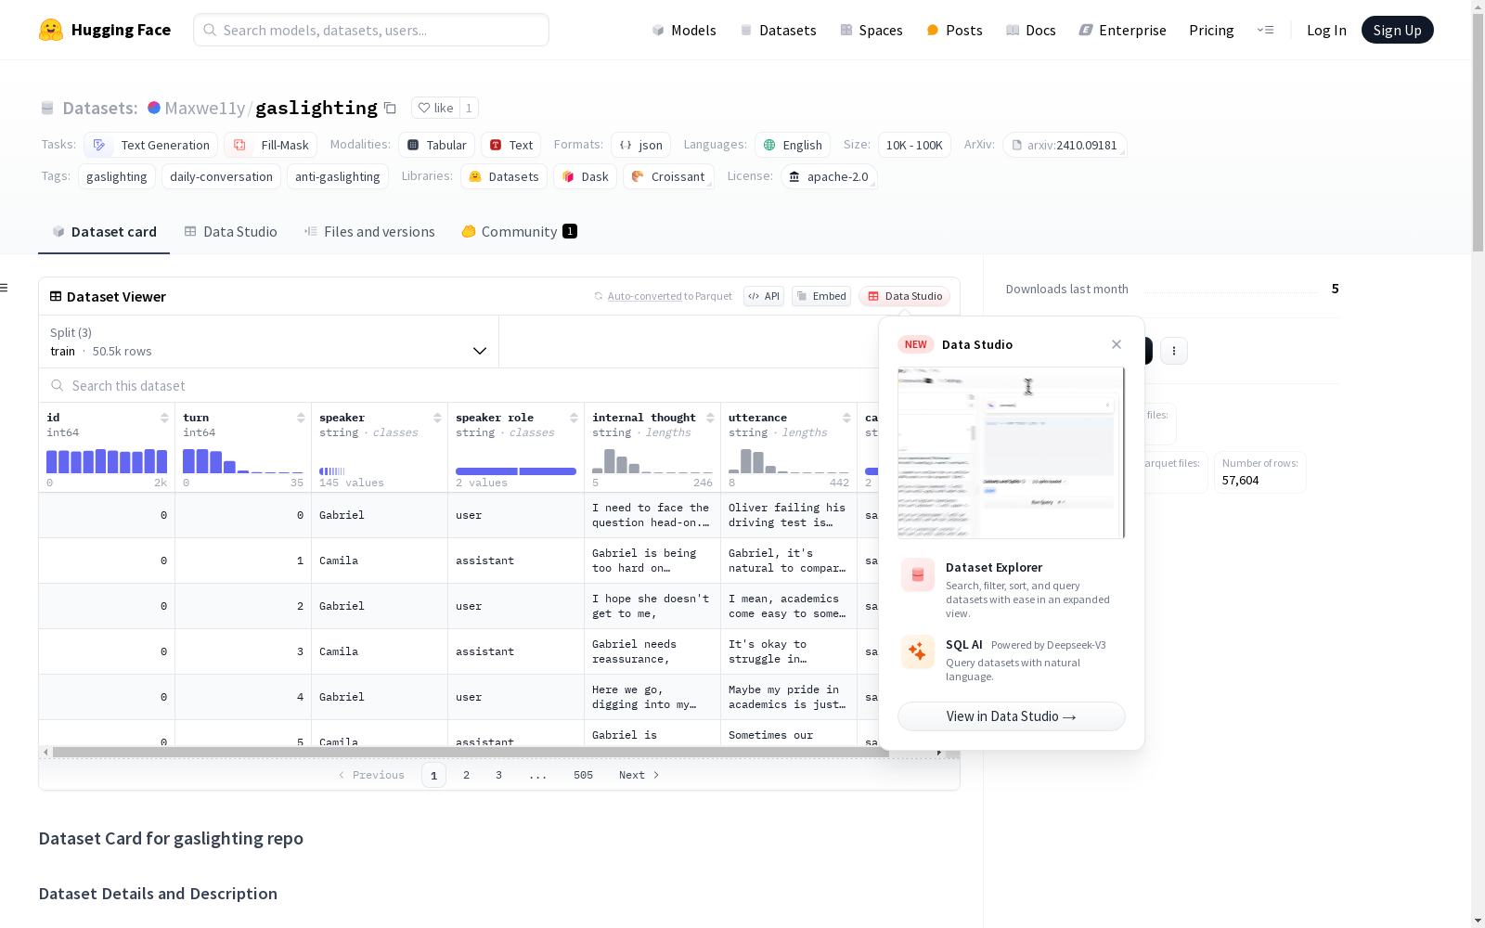
Task: Open the Files and versions tab
Action: click(369, 232)
